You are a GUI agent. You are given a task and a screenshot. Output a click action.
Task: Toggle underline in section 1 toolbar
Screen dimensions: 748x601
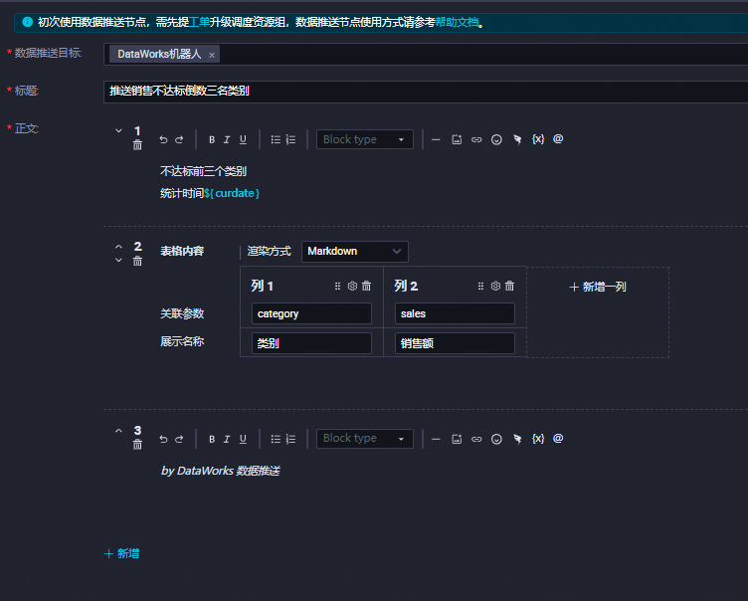[x=243, y=139]
